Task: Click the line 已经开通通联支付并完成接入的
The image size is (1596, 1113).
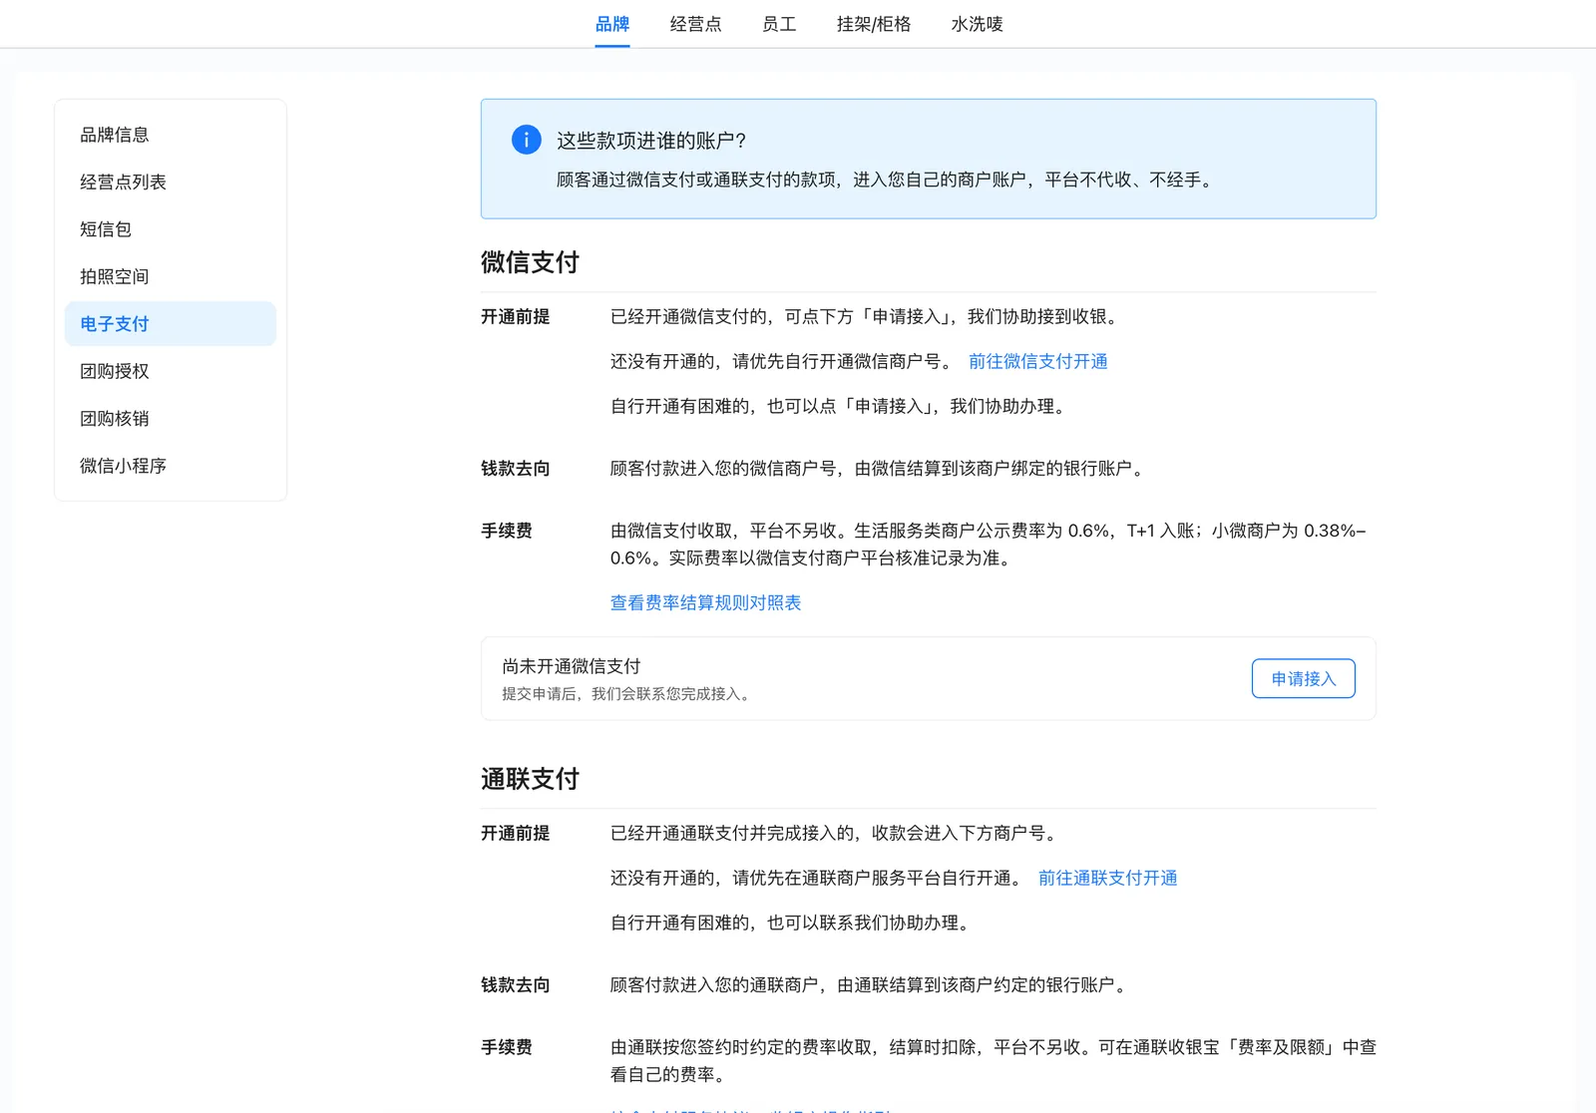Action: click(836, 833)
